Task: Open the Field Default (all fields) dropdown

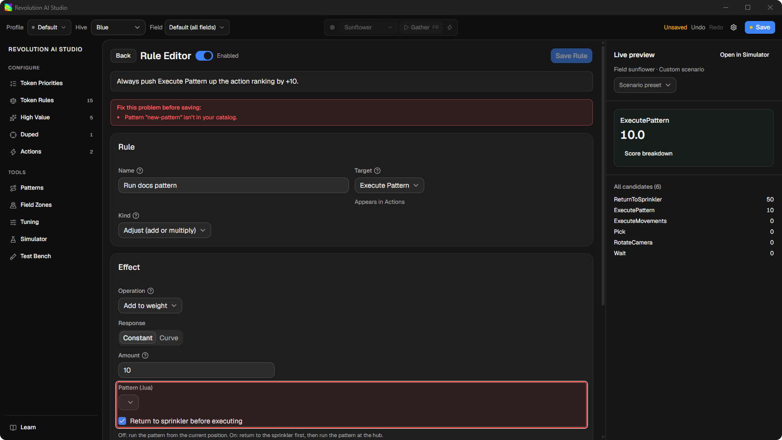Action: coord(197,27)
